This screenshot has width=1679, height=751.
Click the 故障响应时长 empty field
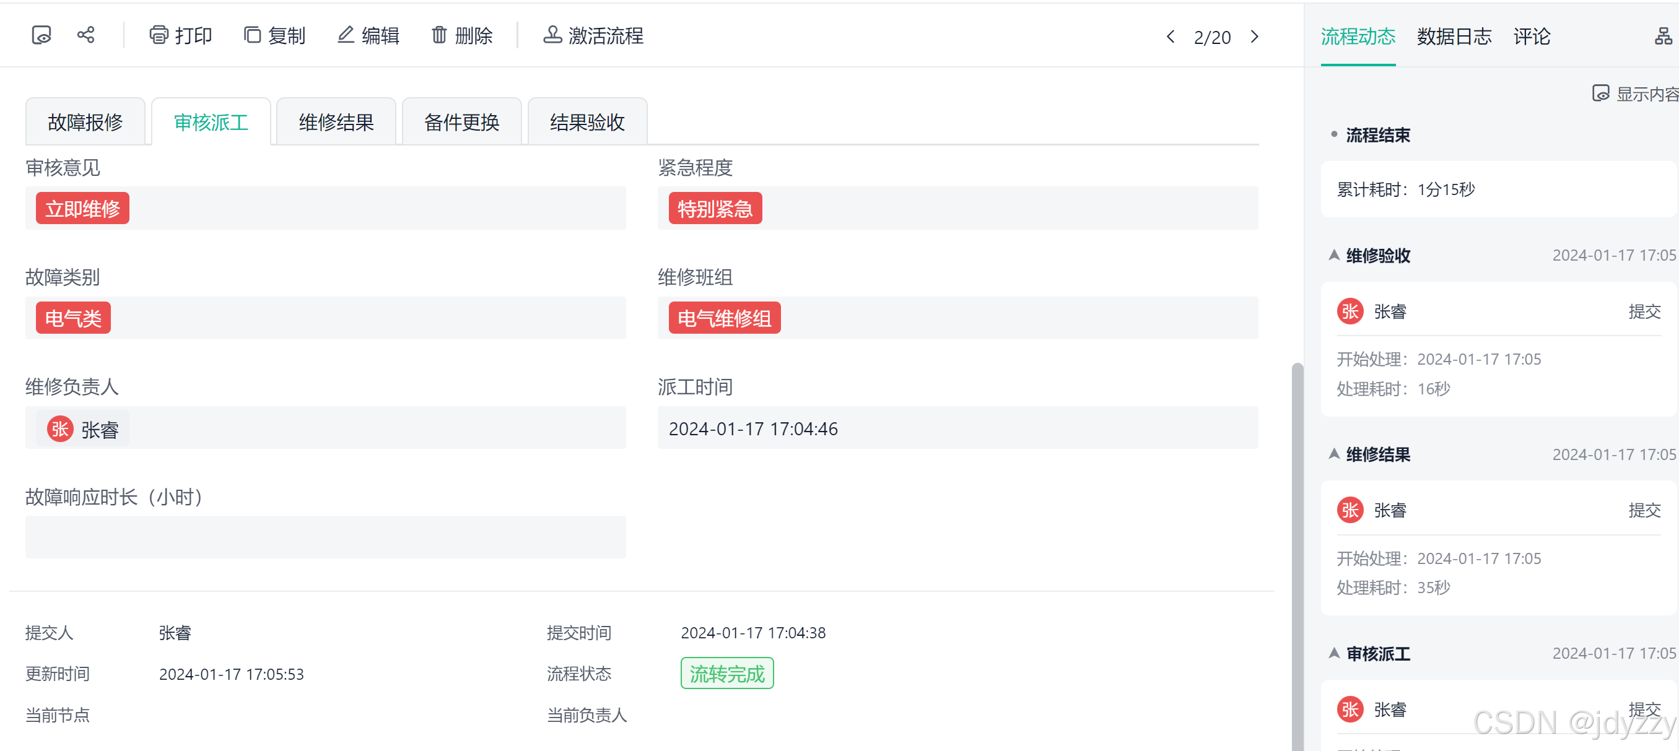click(325, 537)
